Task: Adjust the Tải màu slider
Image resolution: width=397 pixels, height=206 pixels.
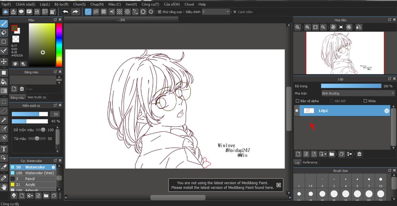Action: [37, 139]
